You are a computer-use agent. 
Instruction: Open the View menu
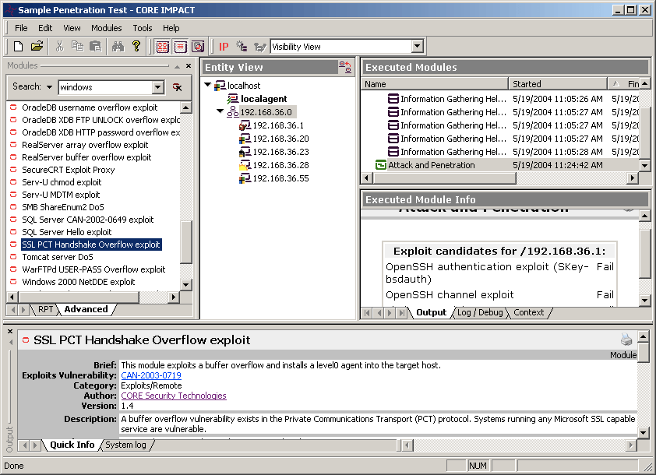pyautogui.click(x=72, y=28)
